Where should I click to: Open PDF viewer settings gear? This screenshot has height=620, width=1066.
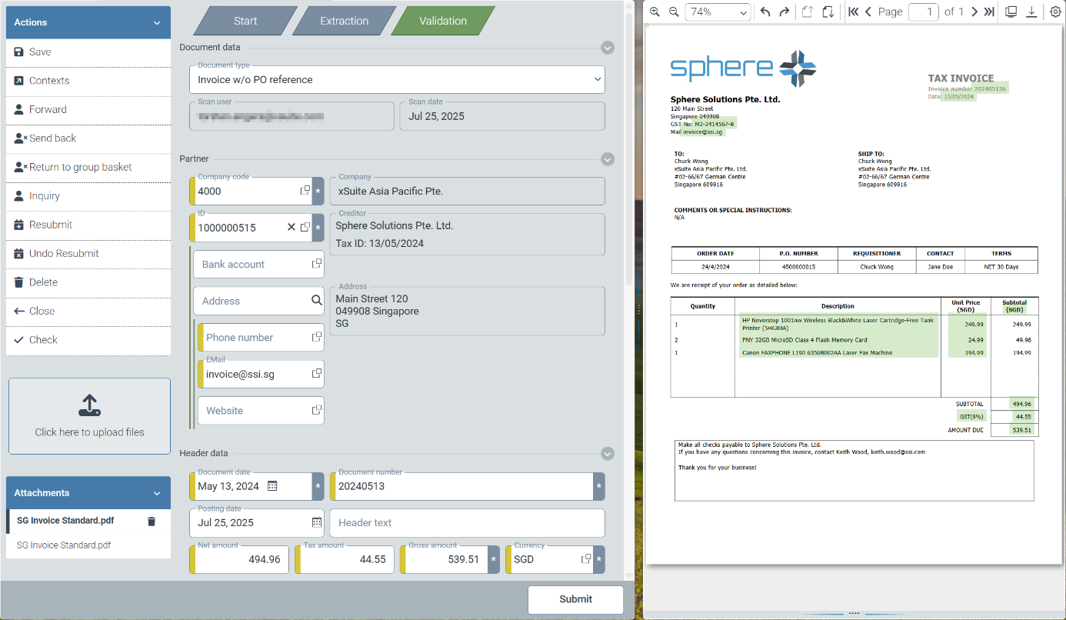1055,12
